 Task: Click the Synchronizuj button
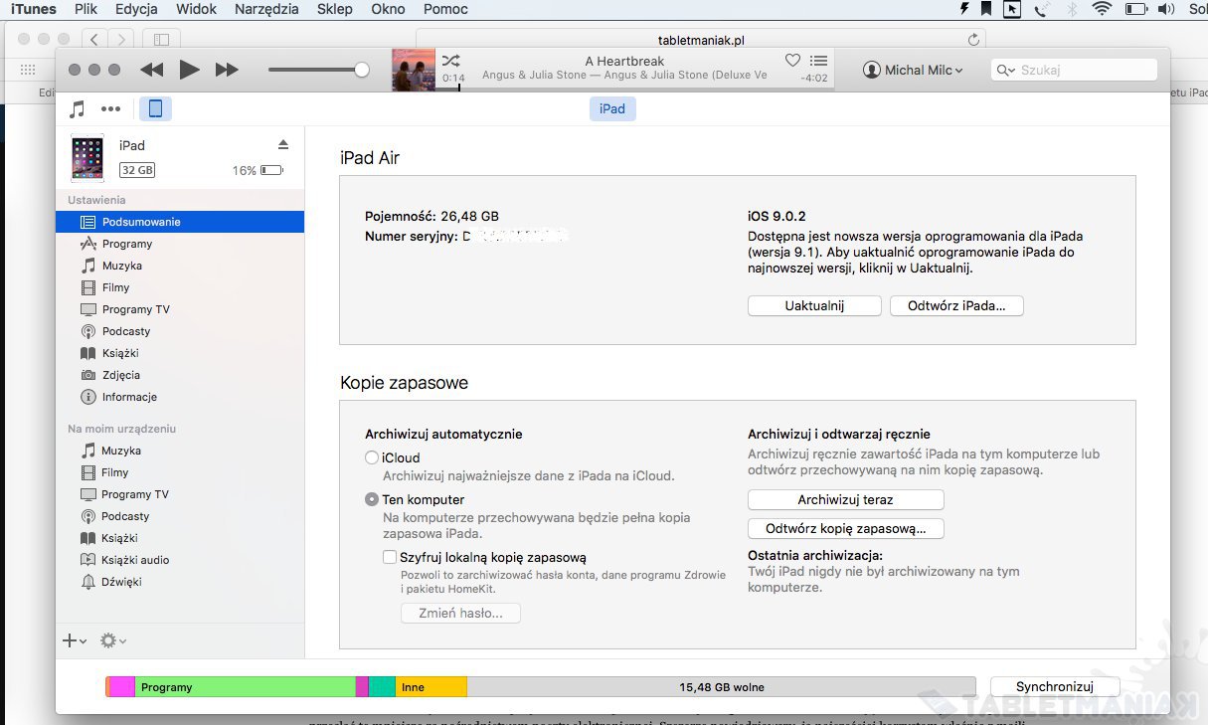tap(1054, 687)
